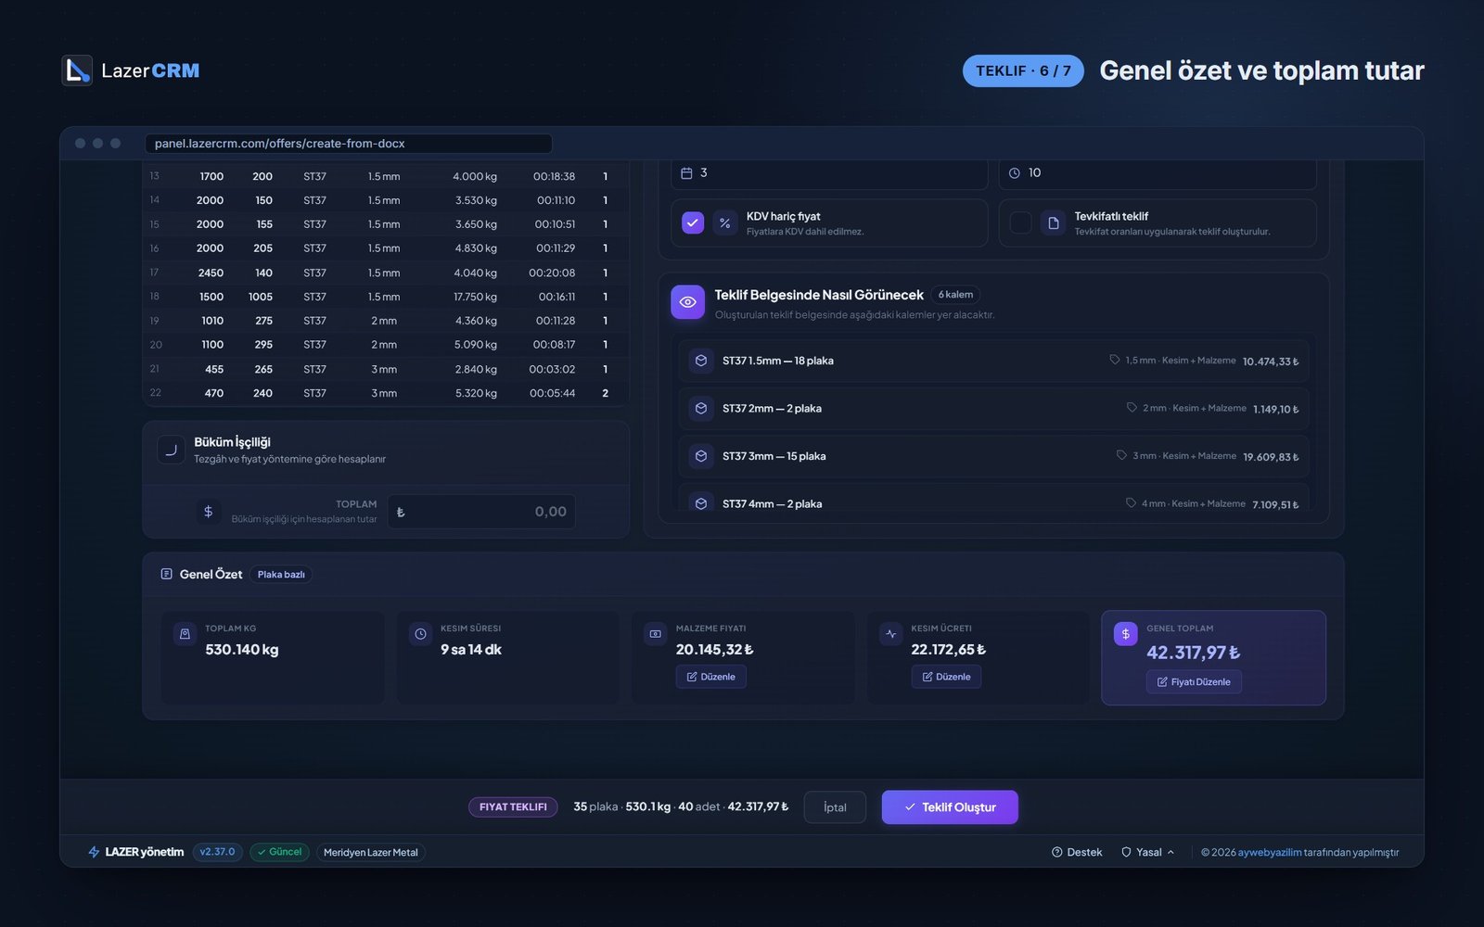Image resolution: width=1484 pixels, height=927 pixels.
Task: Click Düzenle under Malzeme Fiyatı
Action: 711,677
